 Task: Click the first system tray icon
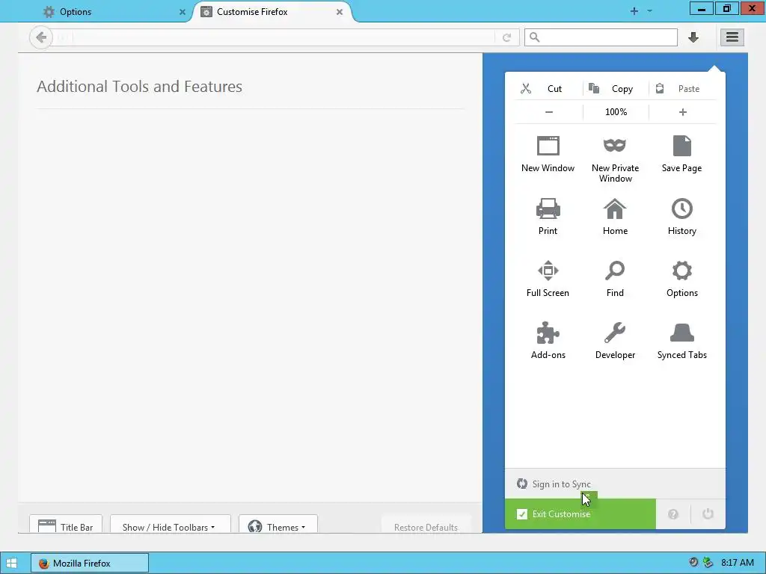(x=693, y=562)
